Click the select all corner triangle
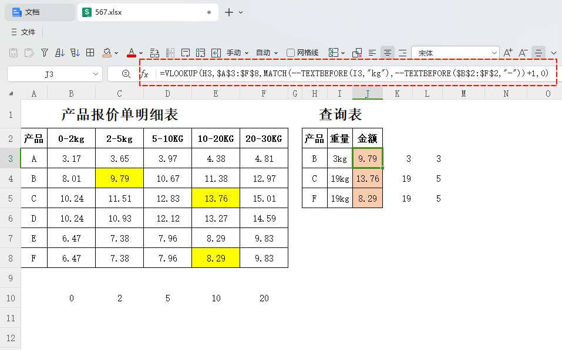562x350 pixels. tap(11, 93)
